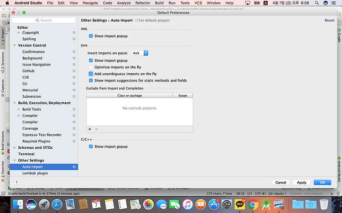
Task: Uncheck Java Show import popup
Action: click(x=91, y=61)
